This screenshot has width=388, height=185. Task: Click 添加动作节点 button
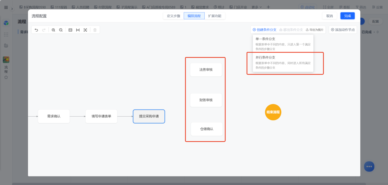click(343, 30)
